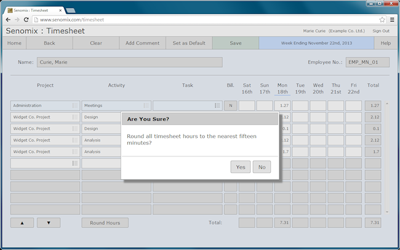Click the Back toolbar button
The height and width of the screenshot is (250, 400).
[x=49, y=43]
